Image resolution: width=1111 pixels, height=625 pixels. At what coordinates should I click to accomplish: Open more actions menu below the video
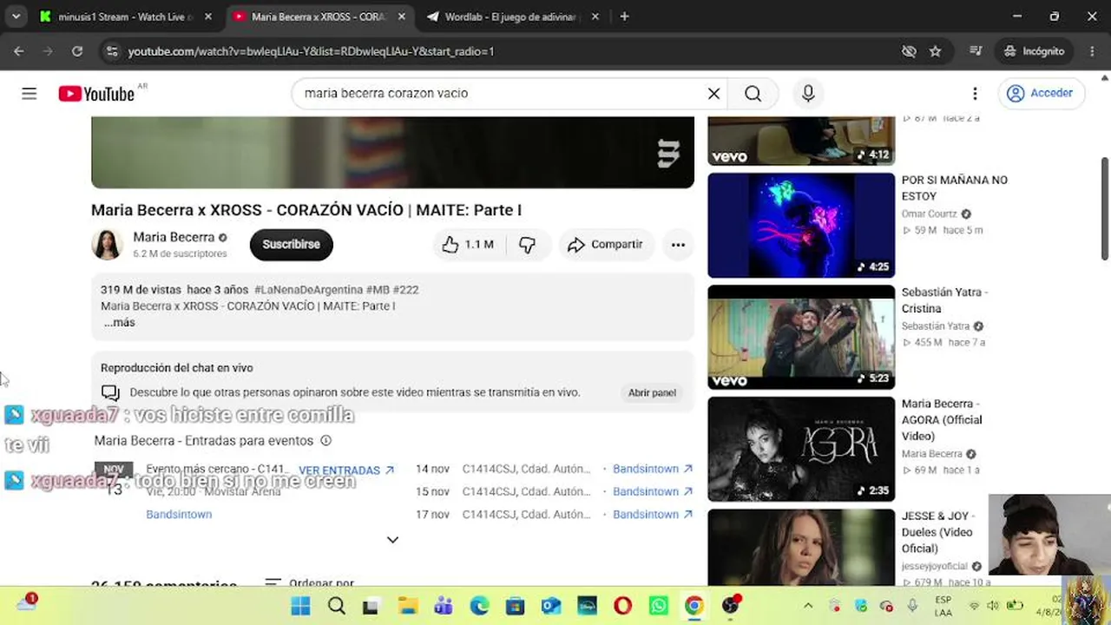coord(678,245)
